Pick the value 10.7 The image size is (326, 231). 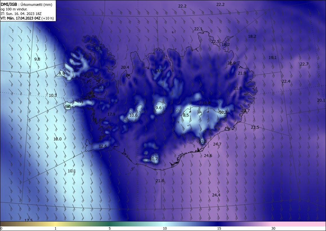pyautogui.click(x=154, y=159)
